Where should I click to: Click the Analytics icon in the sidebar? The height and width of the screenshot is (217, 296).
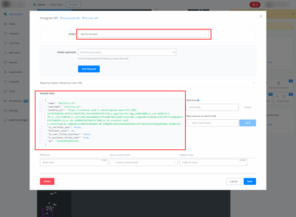5,33
